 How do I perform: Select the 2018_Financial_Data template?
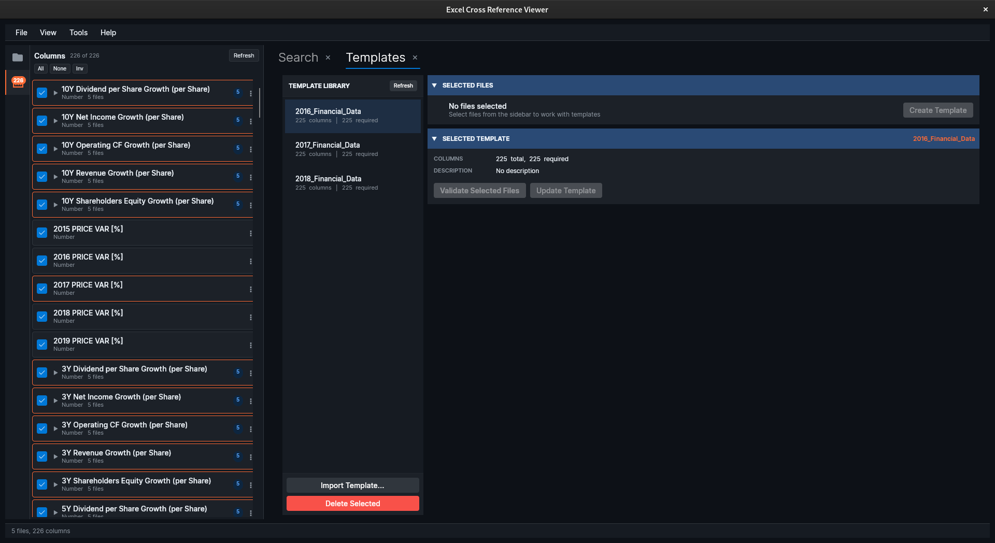click(x=352, y=183)
